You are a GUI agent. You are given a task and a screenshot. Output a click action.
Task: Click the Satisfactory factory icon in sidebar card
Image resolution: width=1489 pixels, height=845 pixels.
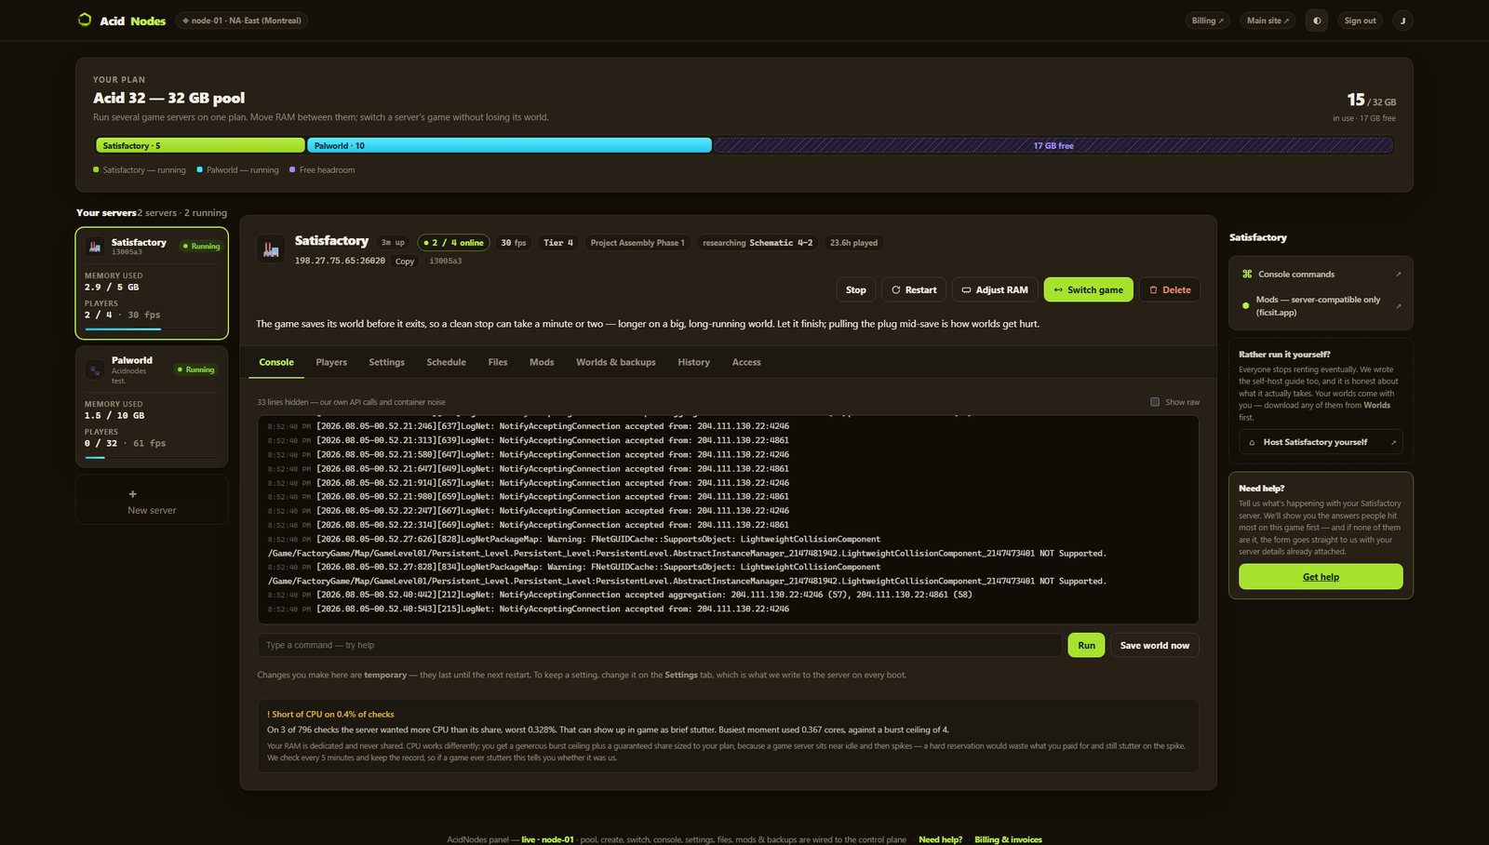[x=94, y=247]
